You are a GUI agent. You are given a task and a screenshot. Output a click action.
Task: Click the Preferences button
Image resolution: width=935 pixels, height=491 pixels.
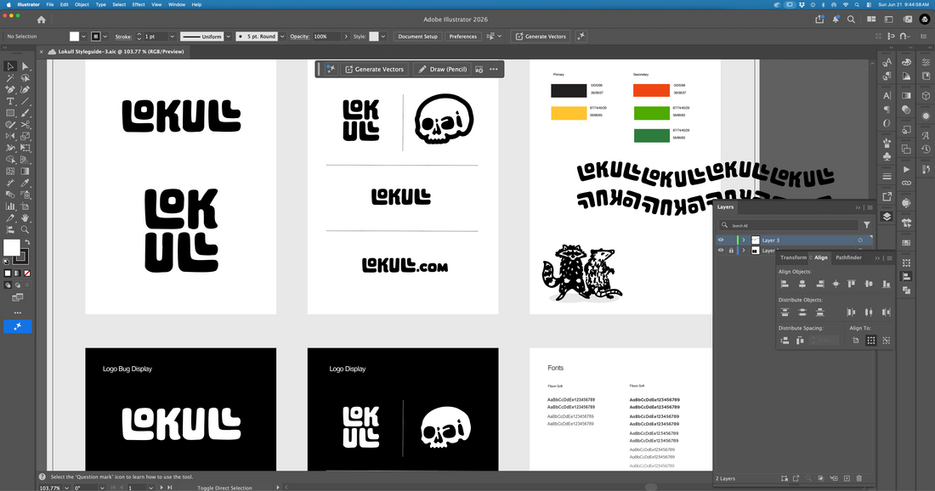[462, 37]
